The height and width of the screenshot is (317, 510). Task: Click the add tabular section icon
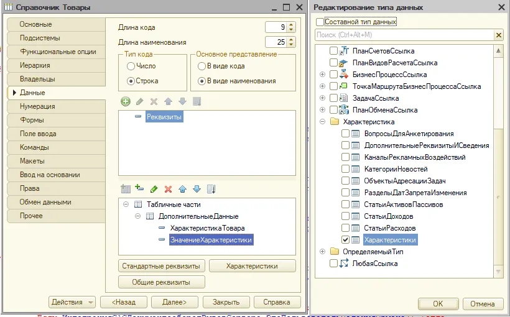pyautogui.click(x=126, y=188)
